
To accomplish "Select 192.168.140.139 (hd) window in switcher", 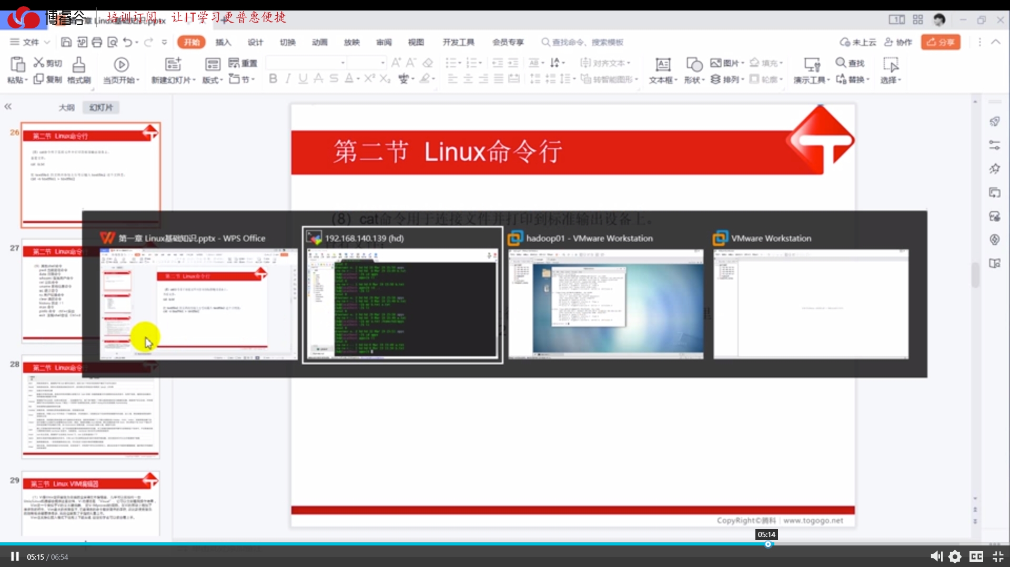I will tap(402, 295).
